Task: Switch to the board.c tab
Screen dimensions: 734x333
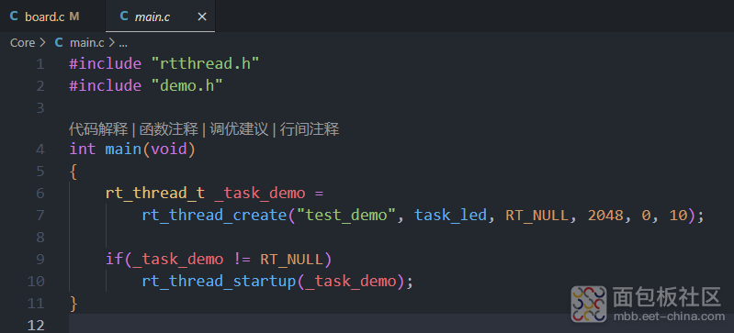Action: pos(45,17)
